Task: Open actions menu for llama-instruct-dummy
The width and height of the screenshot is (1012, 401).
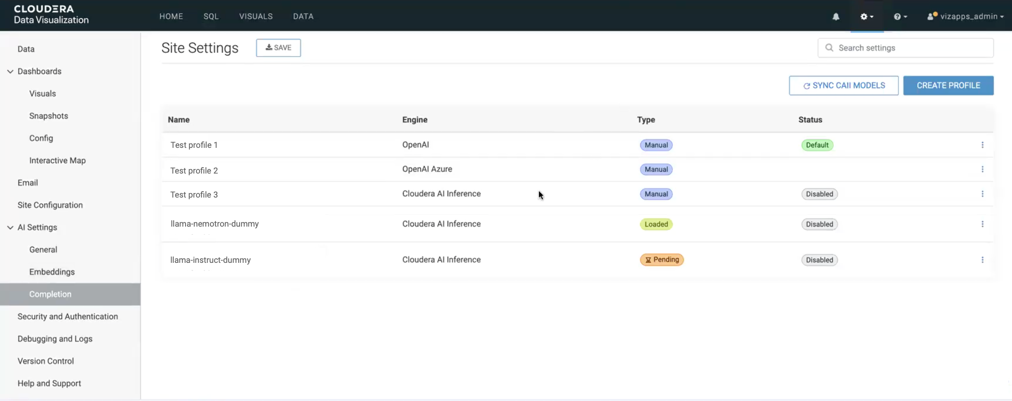Action: coord(982,260)
